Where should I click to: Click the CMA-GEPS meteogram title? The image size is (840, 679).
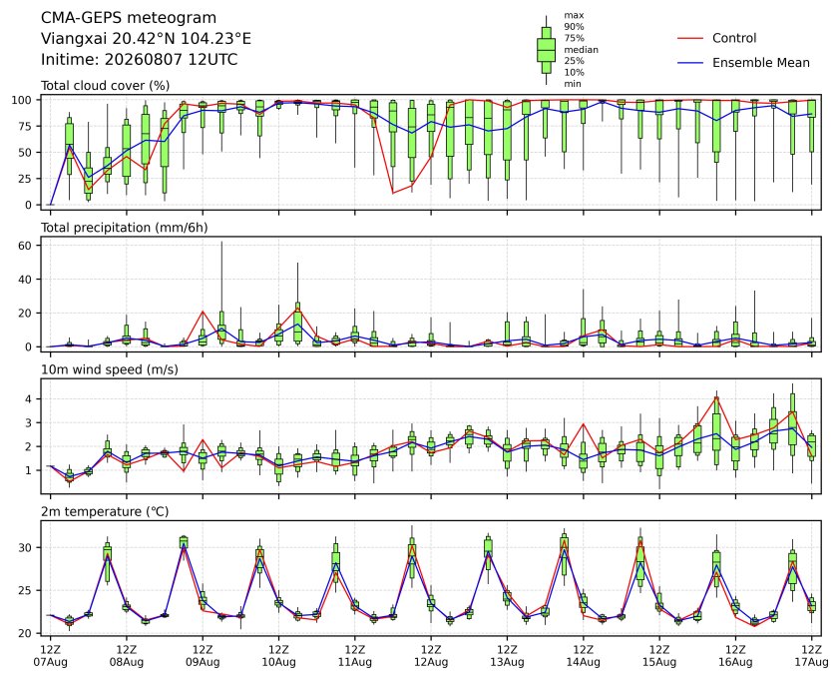[x=129, y=18]
